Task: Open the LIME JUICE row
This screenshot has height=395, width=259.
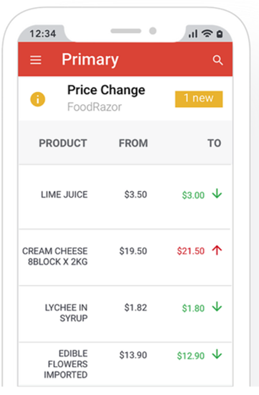Action: [x=125, y=197]
